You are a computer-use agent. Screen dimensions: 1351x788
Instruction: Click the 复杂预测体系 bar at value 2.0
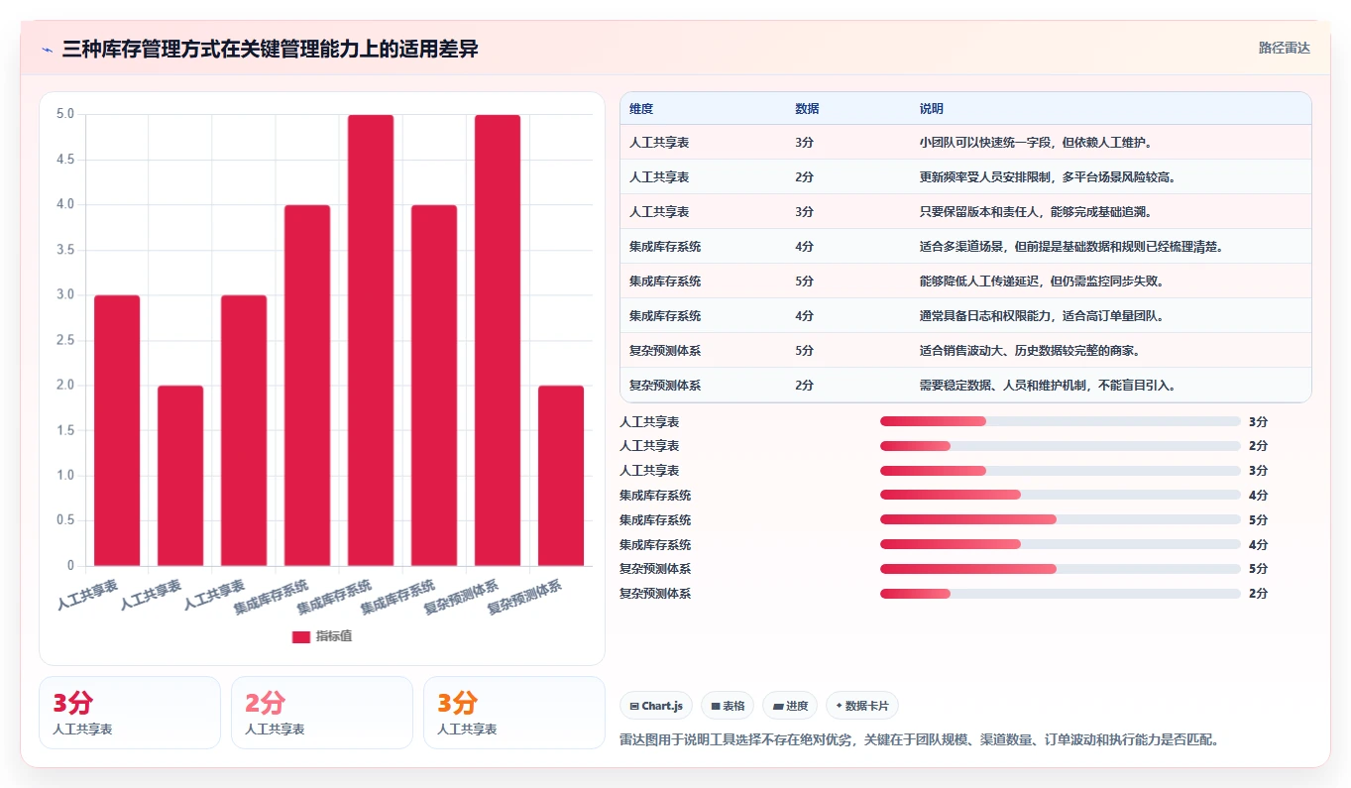coord(561,476)
